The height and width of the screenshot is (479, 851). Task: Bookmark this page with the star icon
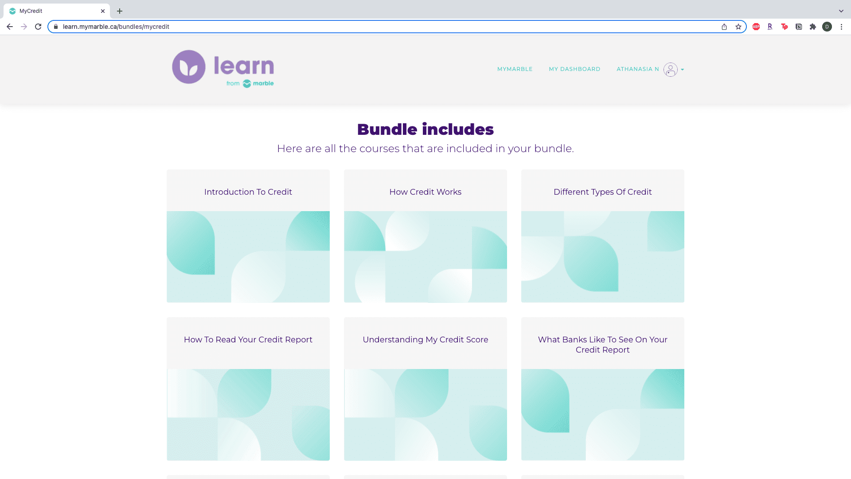[738, 27]
